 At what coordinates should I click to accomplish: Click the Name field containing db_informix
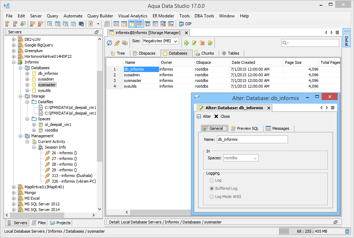tap(252, 139)
